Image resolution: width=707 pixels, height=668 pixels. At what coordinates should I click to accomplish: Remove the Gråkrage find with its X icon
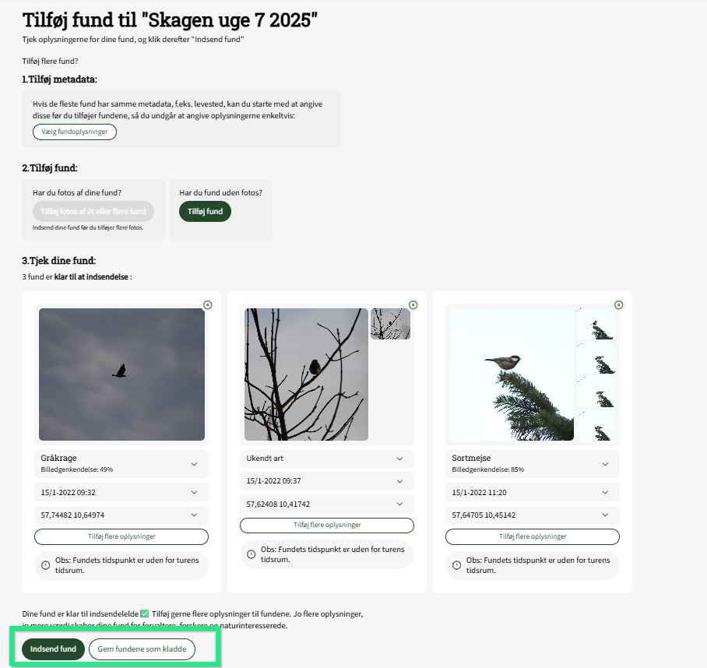[207, 305]
